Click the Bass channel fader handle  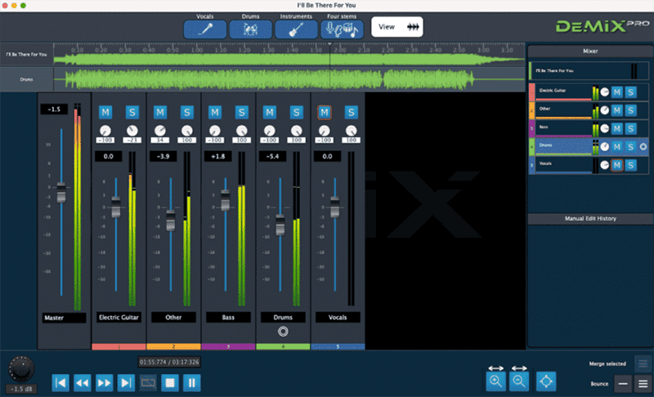click(226, 200)
